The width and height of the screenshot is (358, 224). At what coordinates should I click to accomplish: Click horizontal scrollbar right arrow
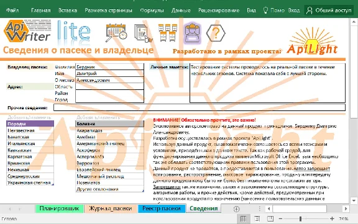[x=346, y=208]
